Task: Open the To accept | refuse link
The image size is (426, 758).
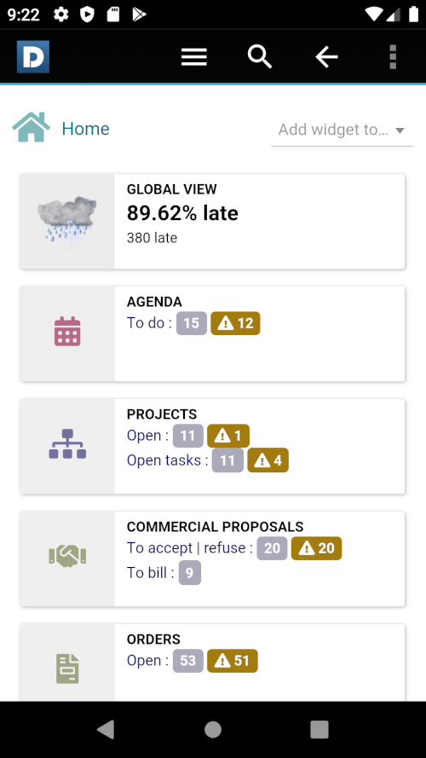Action: (190, 547)
